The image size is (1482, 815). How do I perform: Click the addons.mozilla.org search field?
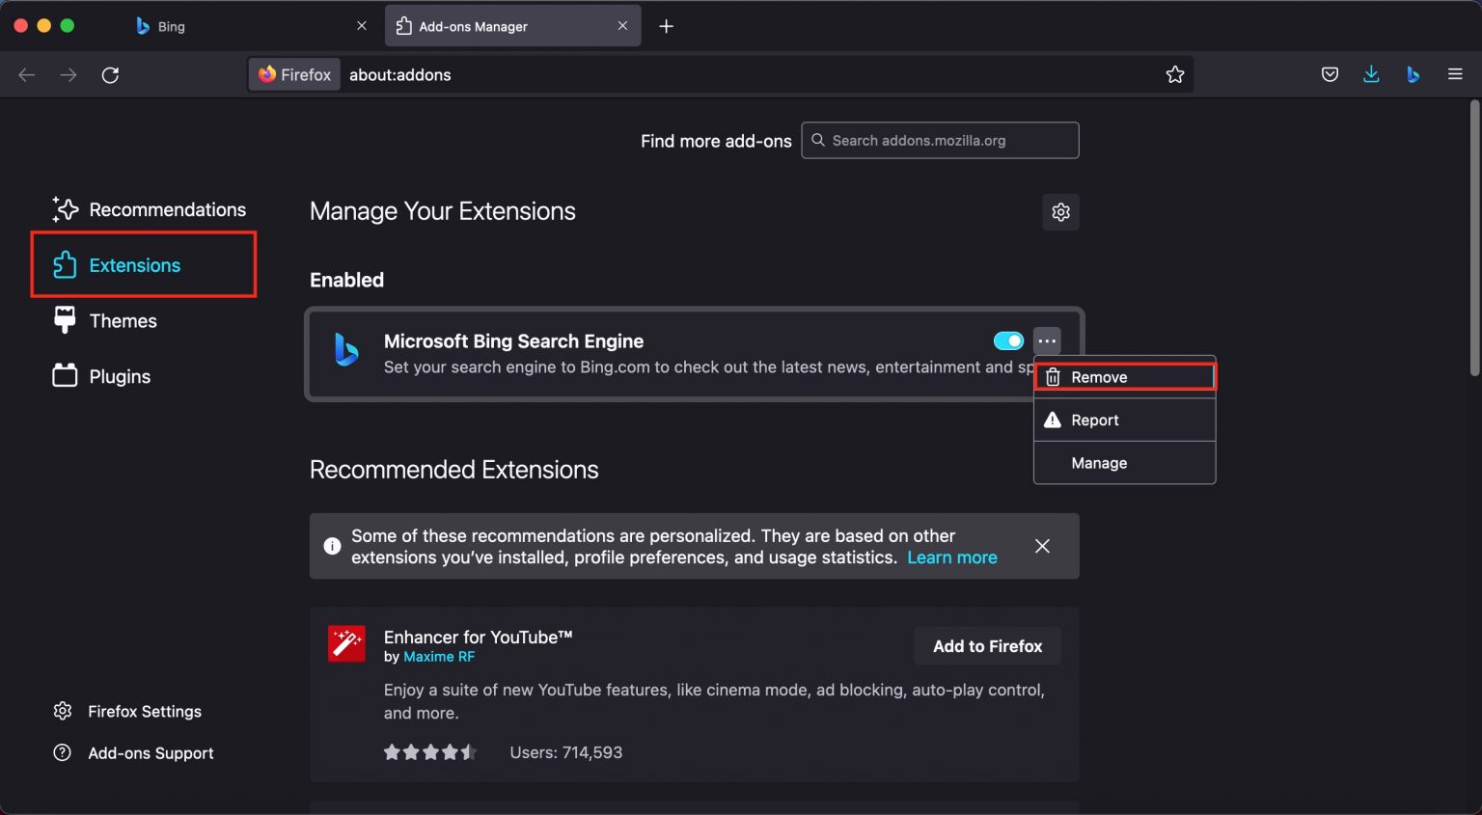pyautogui.click(x=939, y=140)
